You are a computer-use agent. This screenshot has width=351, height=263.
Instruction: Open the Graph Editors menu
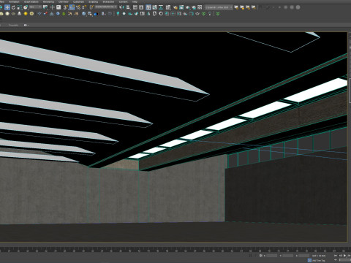[31, 1]
